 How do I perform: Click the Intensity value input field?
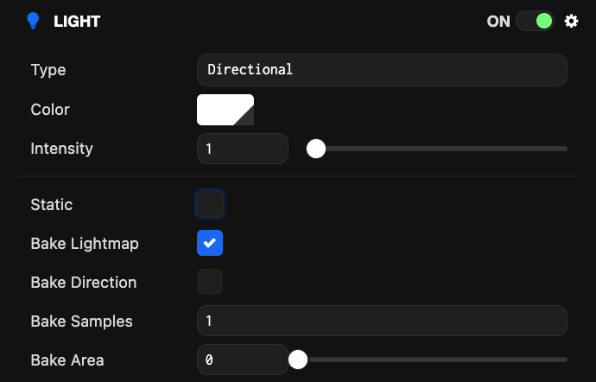(243, 149)
